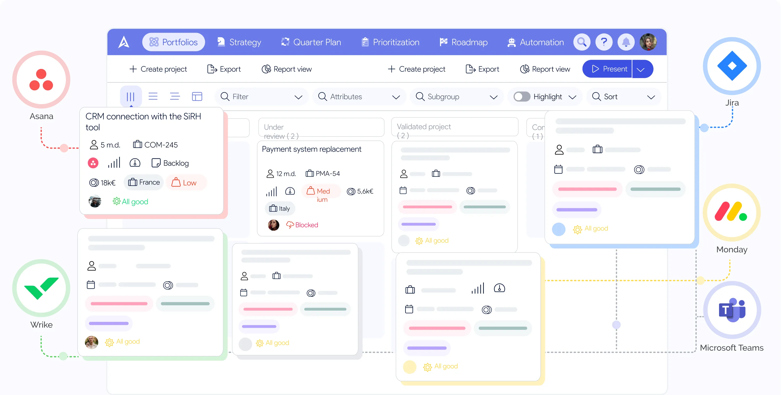Click the signal bars icon on CRM card

pos(114,163)
